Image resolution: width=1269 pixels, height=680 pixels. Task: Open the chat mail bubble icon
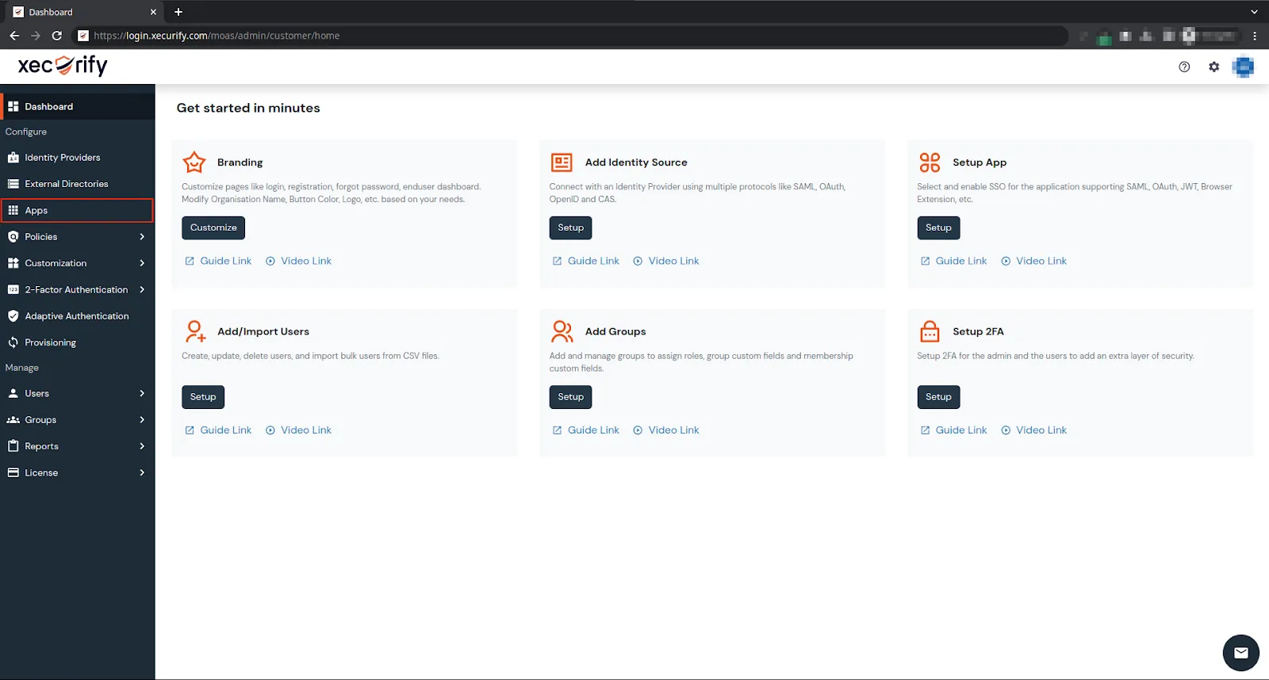click(x=1240, y=653)
